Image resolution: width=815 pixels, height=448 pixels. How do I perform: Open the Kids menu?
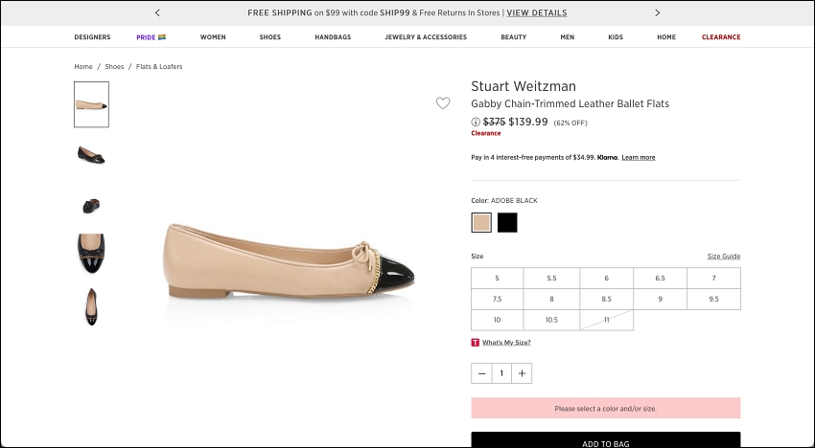coord(616,37)
